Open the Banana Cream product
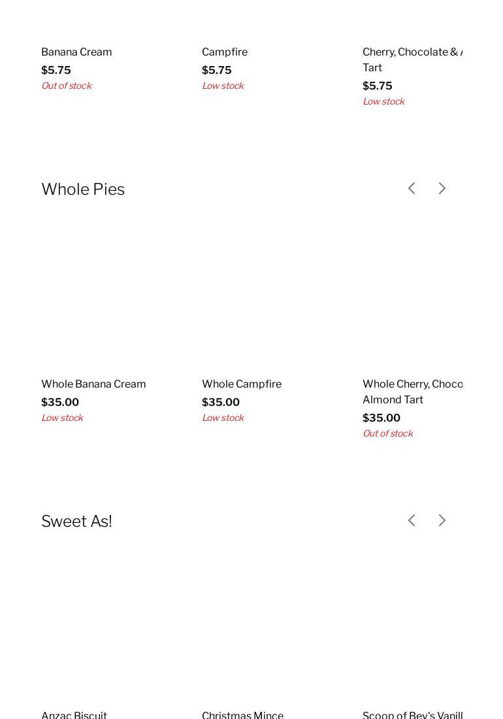Screen dimensions: 503x719 click(76, 52)
